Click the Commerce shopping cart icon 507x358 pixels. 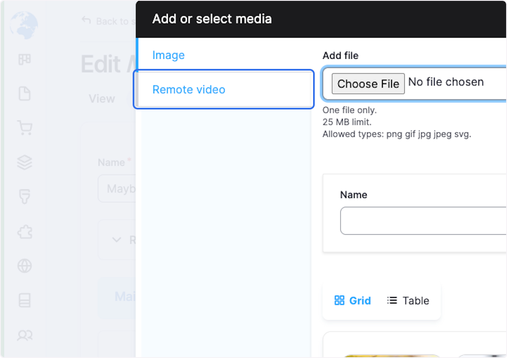(25, 128)
